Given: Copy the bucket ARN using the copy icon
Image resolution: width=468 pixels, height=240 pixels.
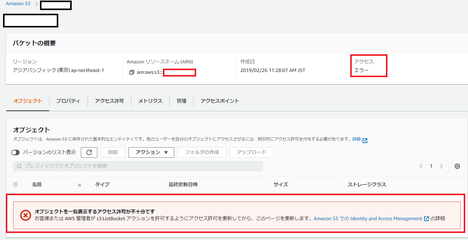Looking at the screenshot, I should (x=131, y=73).
